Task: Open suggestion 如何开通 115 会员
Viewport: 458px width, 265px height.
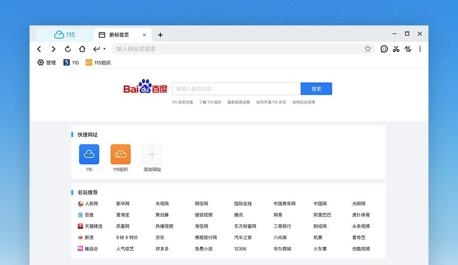Action: [271, 102]
